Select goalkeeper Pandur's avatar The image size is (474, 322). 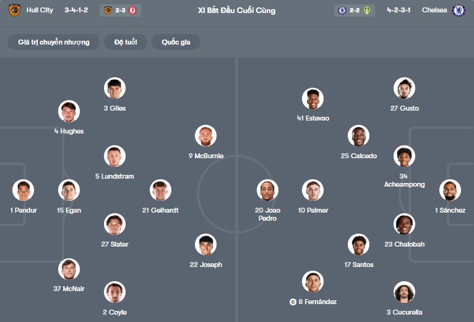coord(24,190)
